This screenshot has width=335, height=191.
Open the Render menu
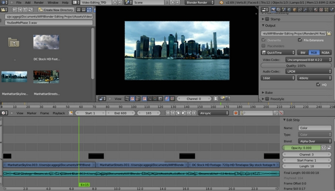coord(39,2)
